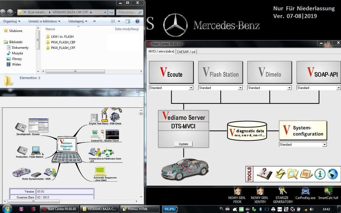
Task: Click VEDIAMO BAZA CBF CFF breadcrumb
Action: (x=70, y=12)
